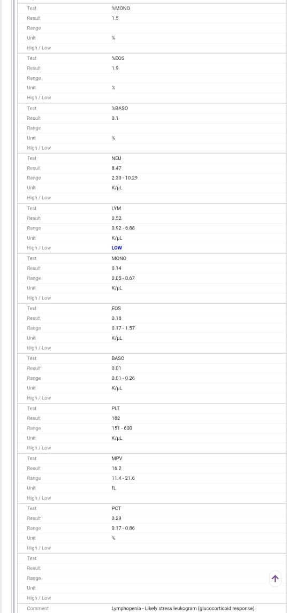Click the BASO result 0.01
Screen dimensions: 289x613
pyautogui.click(x=116, y=368)
